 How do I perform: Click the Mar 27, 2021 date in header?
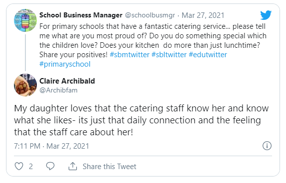pyautogui.click(x=203, y=15)
